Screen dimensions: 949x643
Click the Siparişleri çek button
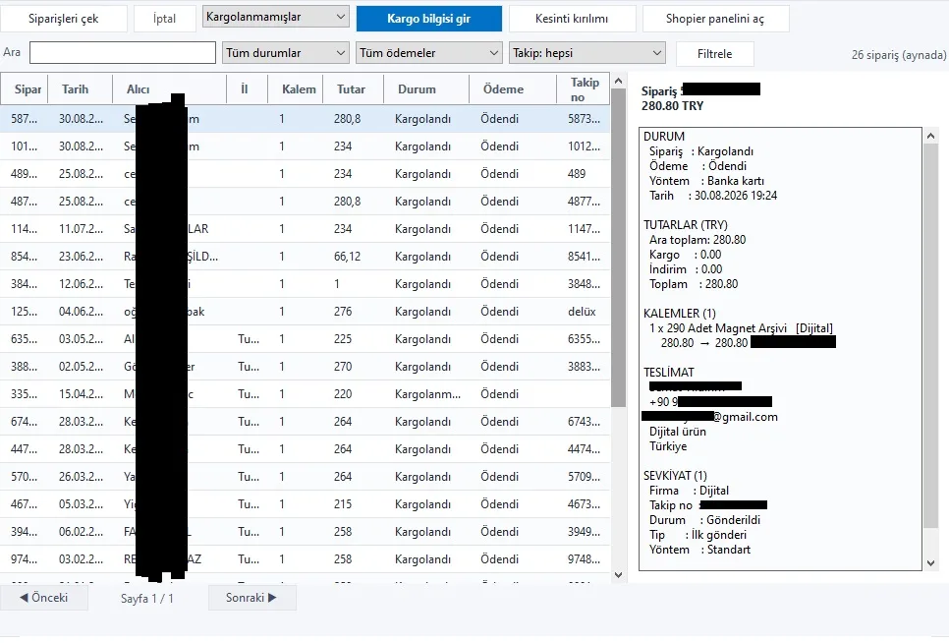coord(64,19)
